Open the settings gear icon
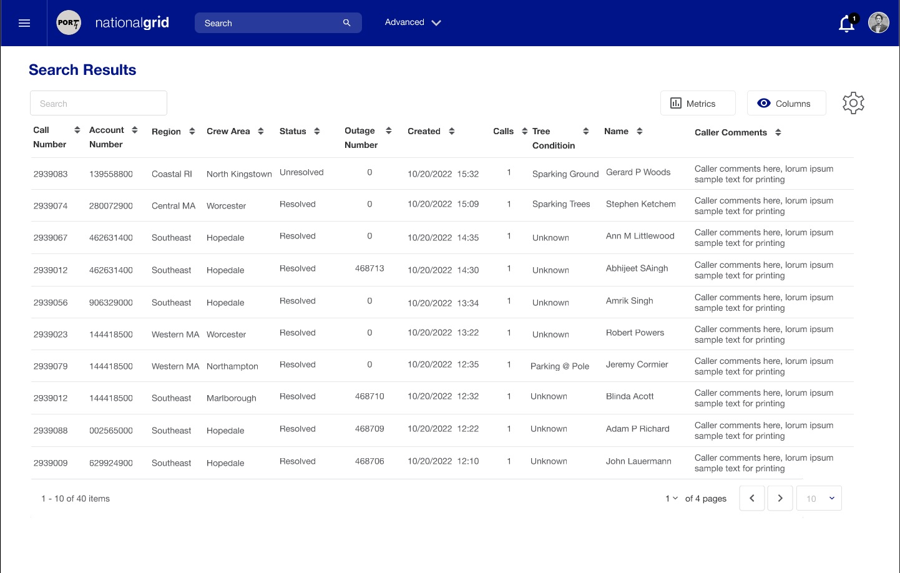 coord(853,103)
